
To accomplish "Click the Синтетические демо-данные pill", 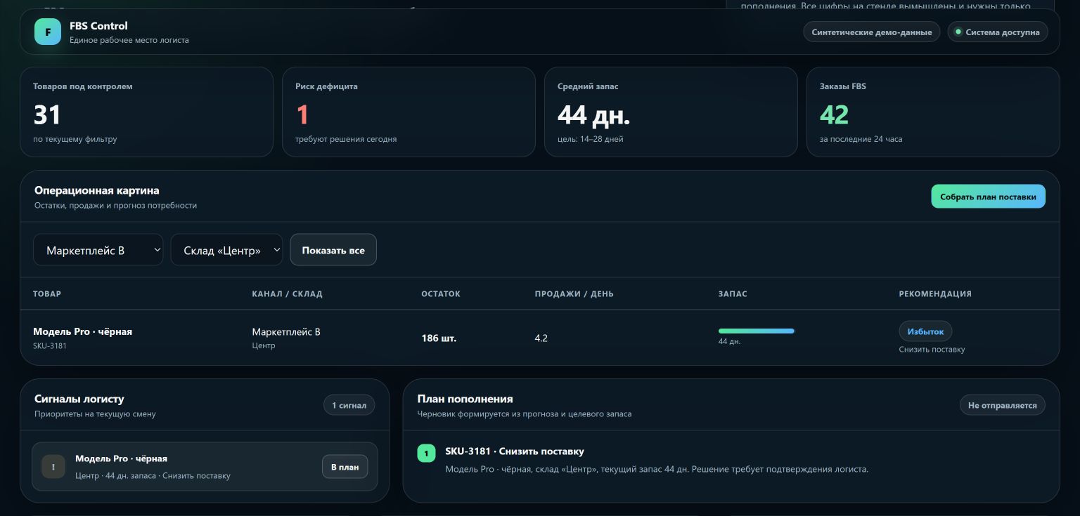I will 871,32.
